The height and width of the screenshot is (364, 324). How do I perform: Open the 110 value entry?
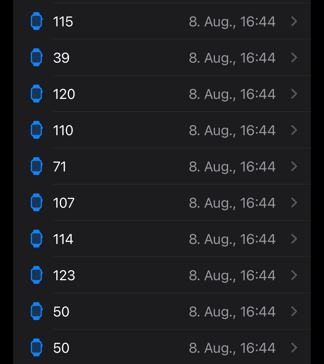click(x=63, y=130)
